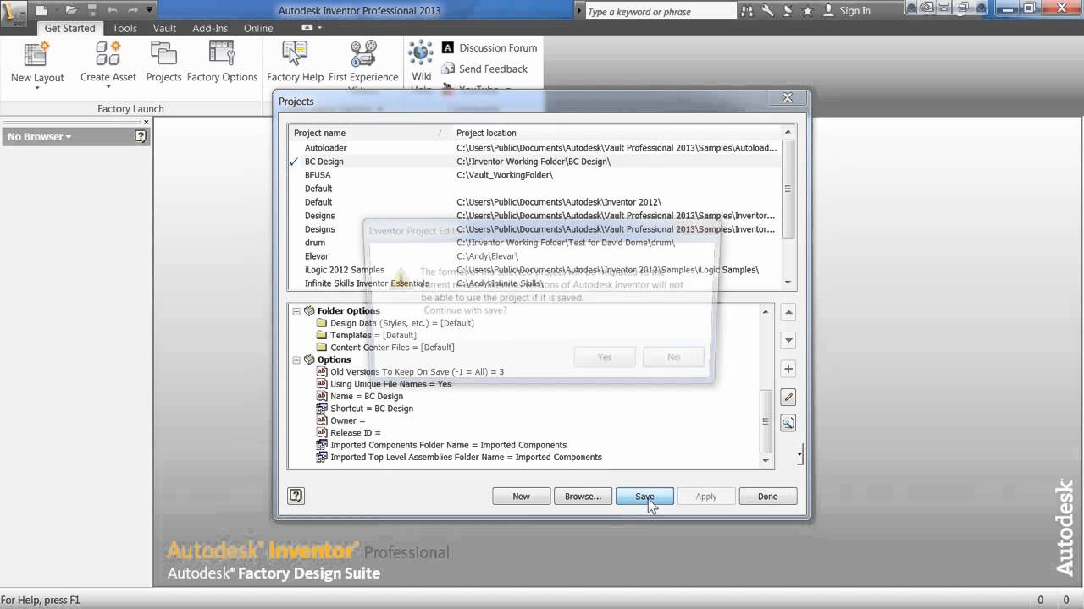Click the keyword search input field

[x=659, y=12]
